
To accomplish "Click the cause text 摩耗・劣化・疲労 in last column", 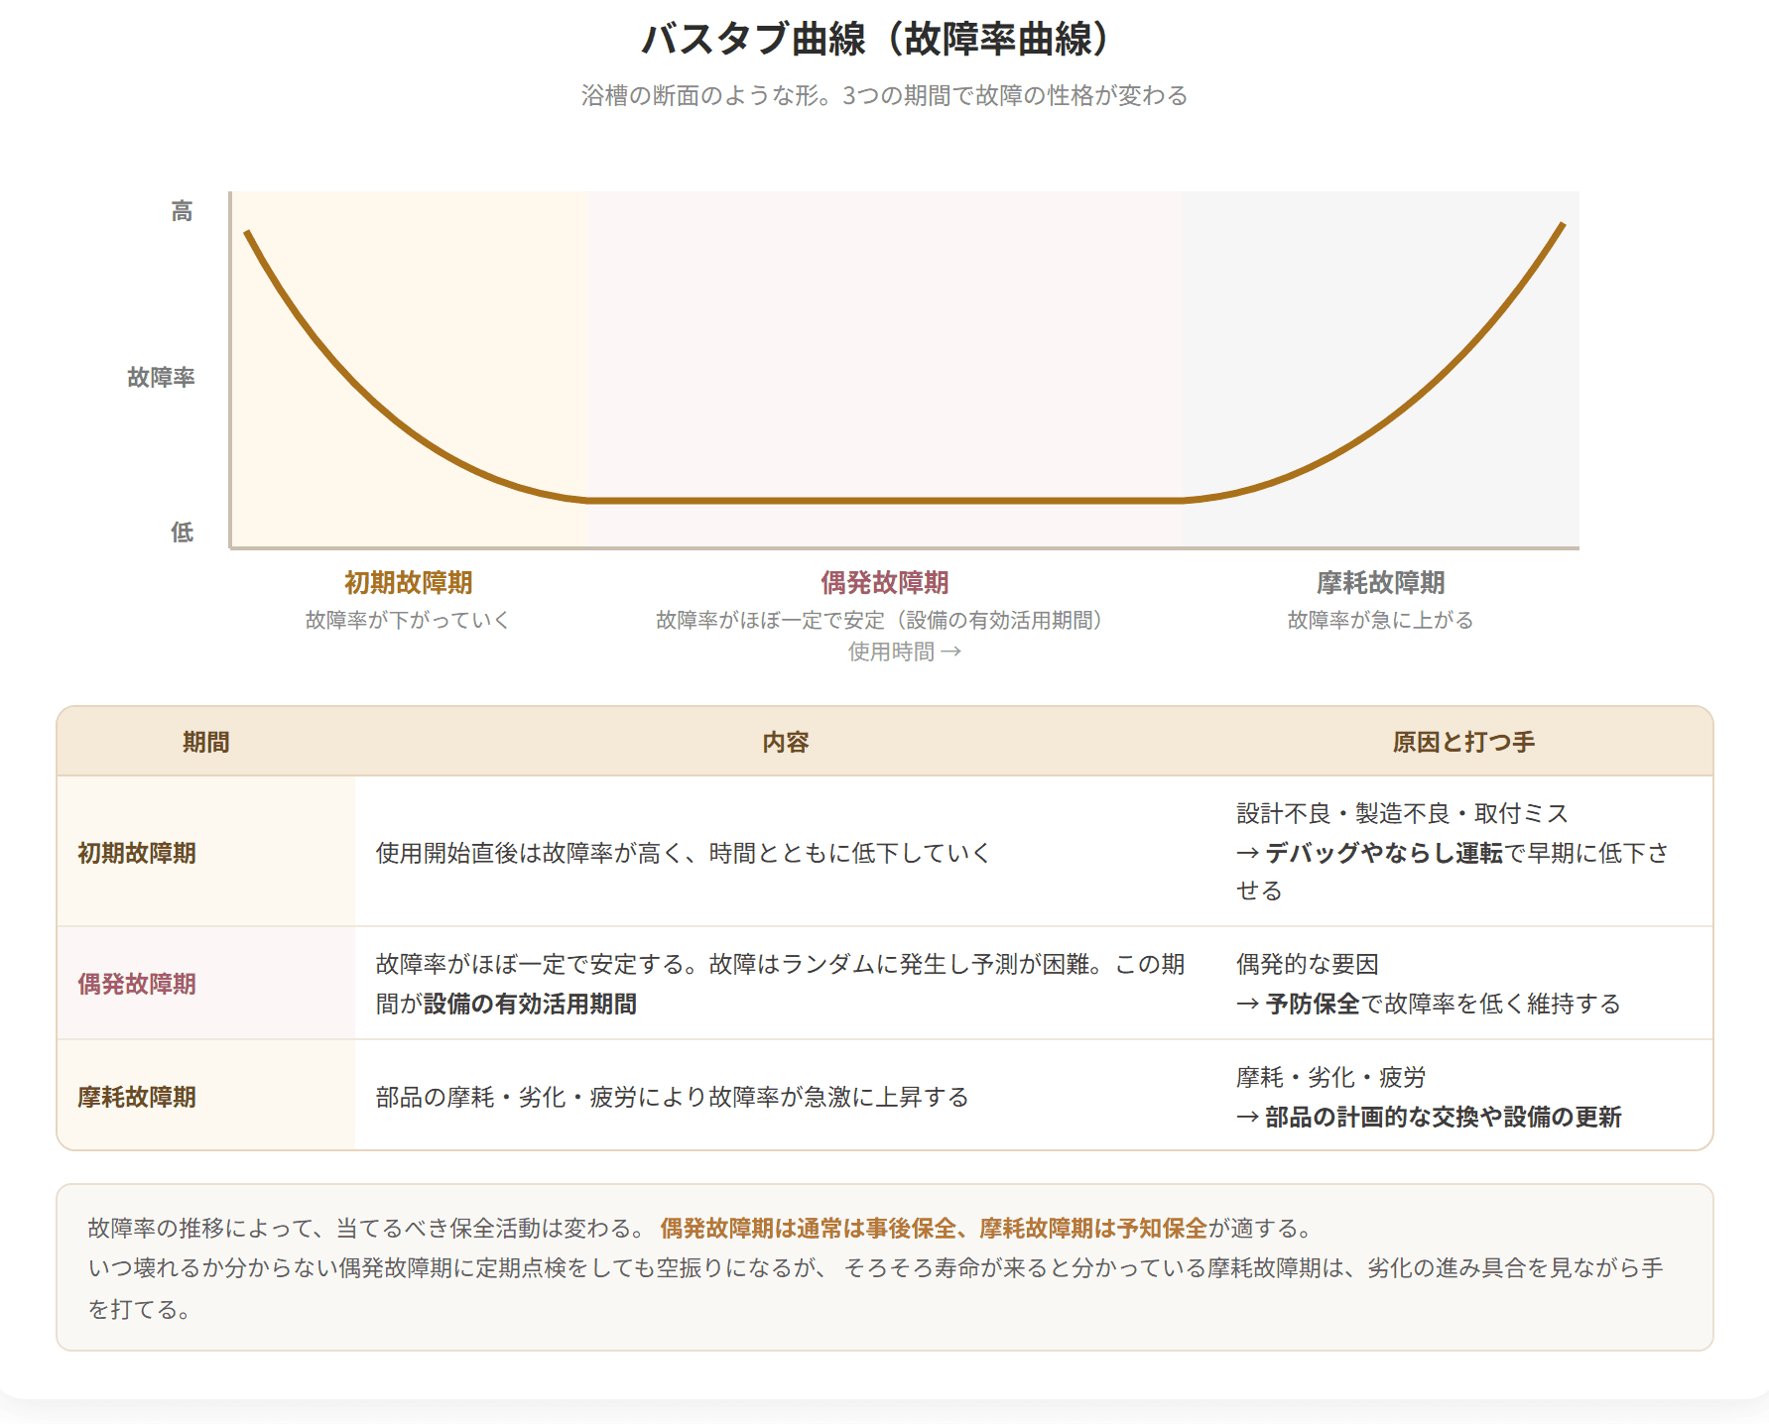I will [x=1331, y=1077].
